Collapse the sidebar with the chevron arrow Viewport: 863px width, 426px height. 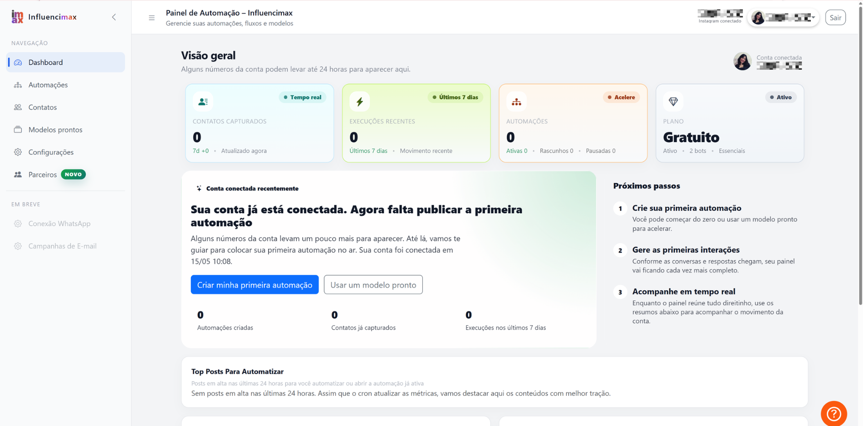(x=114, y=17)
